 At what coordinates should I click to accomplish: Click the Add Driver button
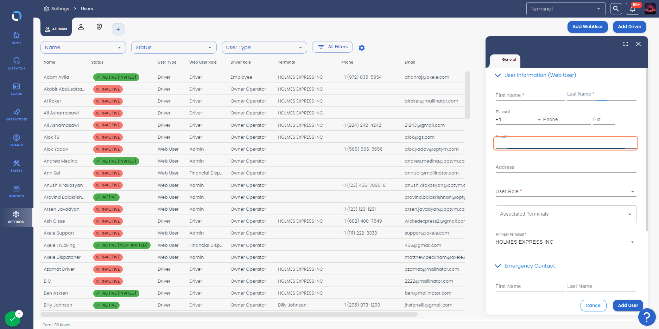(x=629, y=27)
